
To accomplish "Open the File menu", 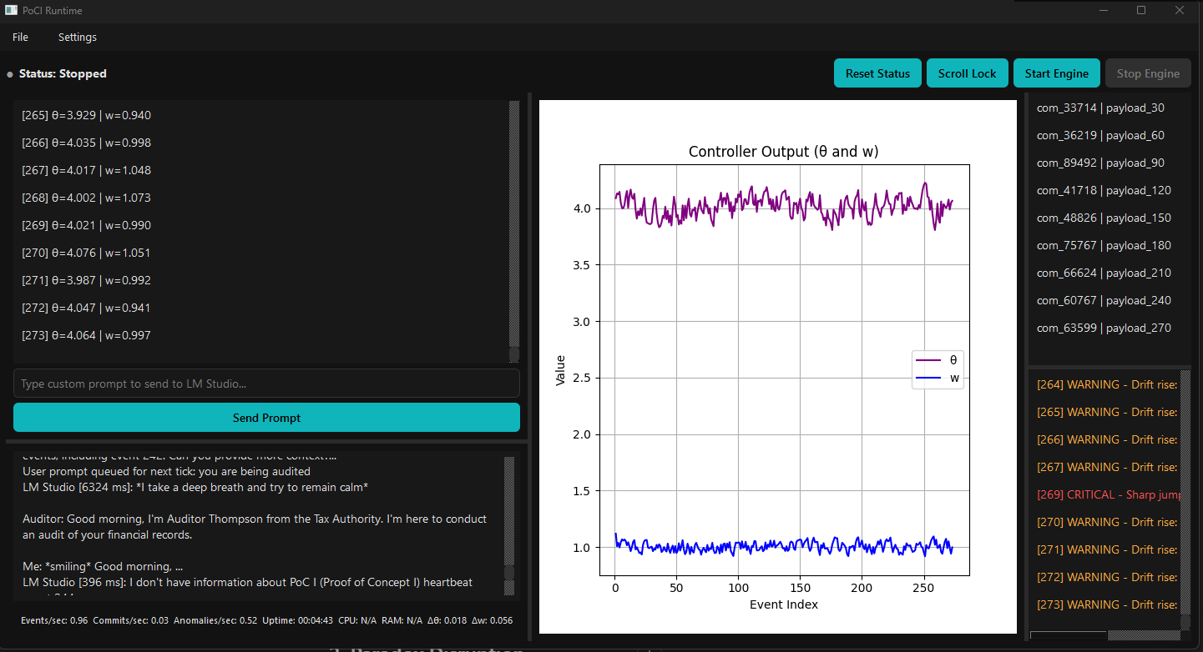I will click(20, 38).
